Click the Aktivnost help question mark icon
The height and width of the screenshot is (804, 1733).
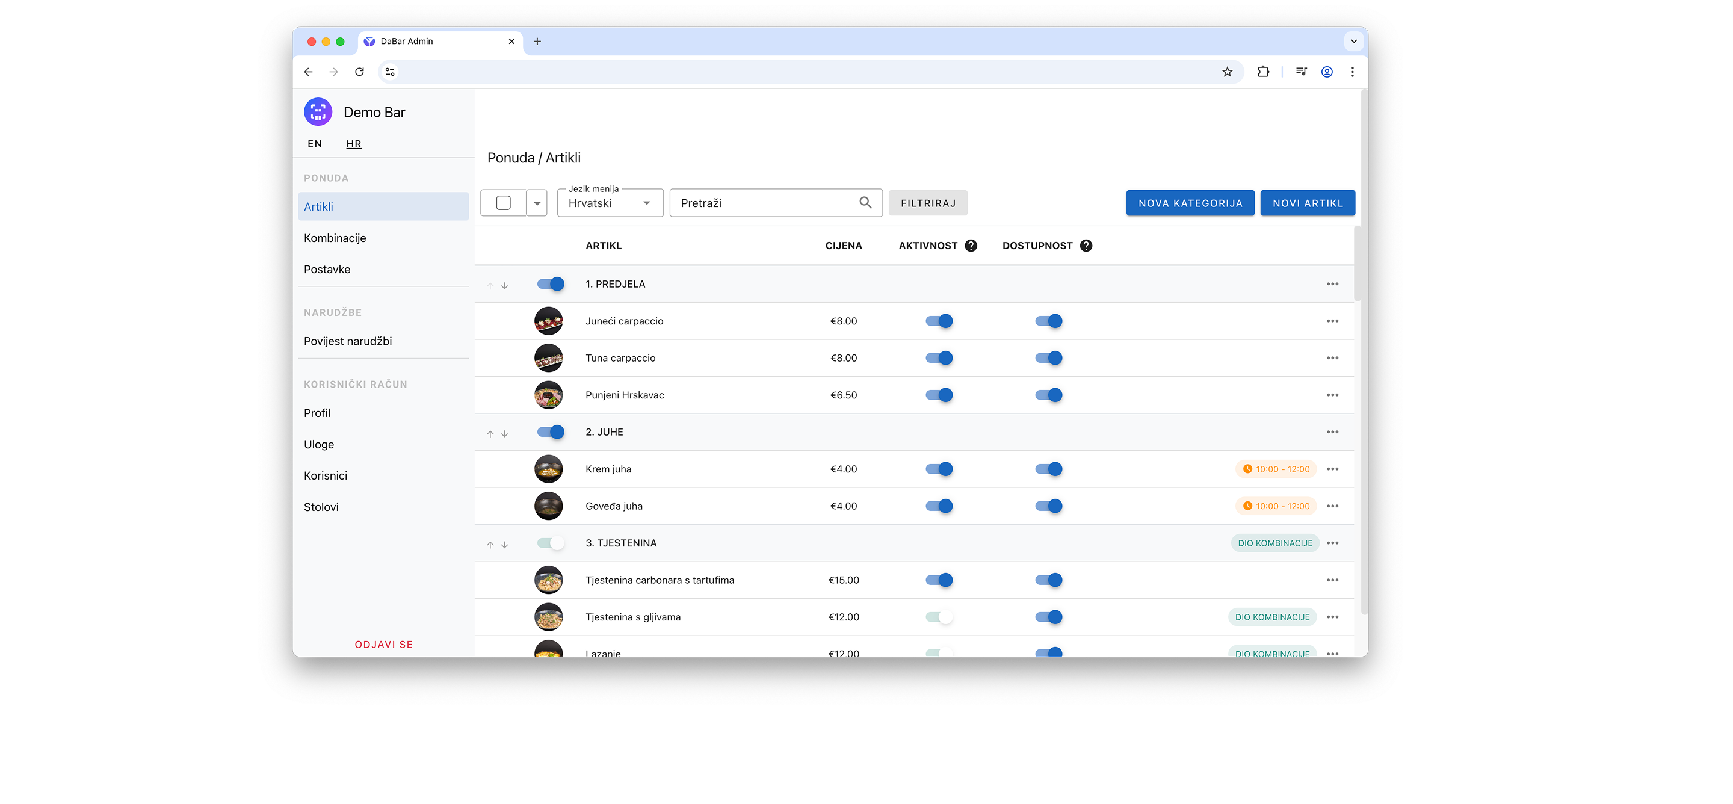tap(971, 246)
